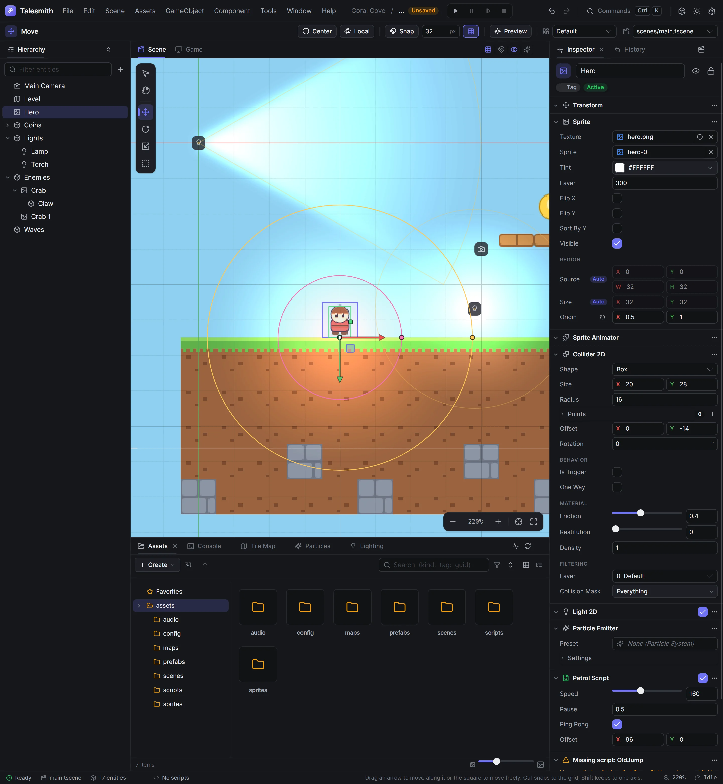The height and width of the screenshot is (784, 723).
Task: Click the Snap button
Action: point(402,31)
